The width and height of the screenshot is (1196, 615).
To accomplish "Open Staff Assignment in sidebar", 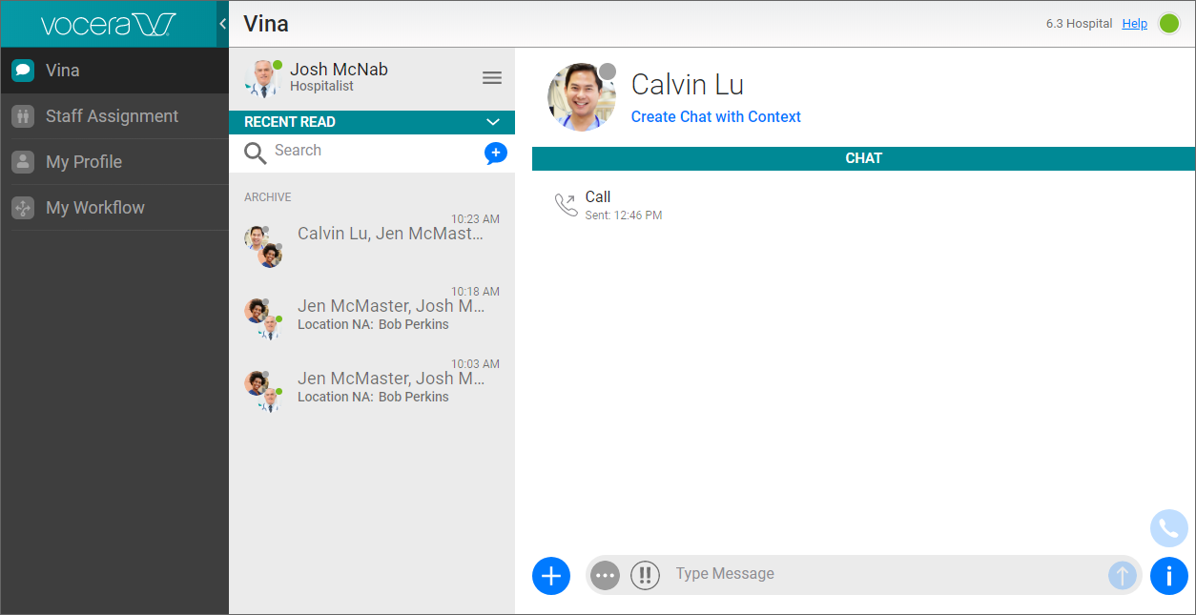I will (x=112, y=116).
